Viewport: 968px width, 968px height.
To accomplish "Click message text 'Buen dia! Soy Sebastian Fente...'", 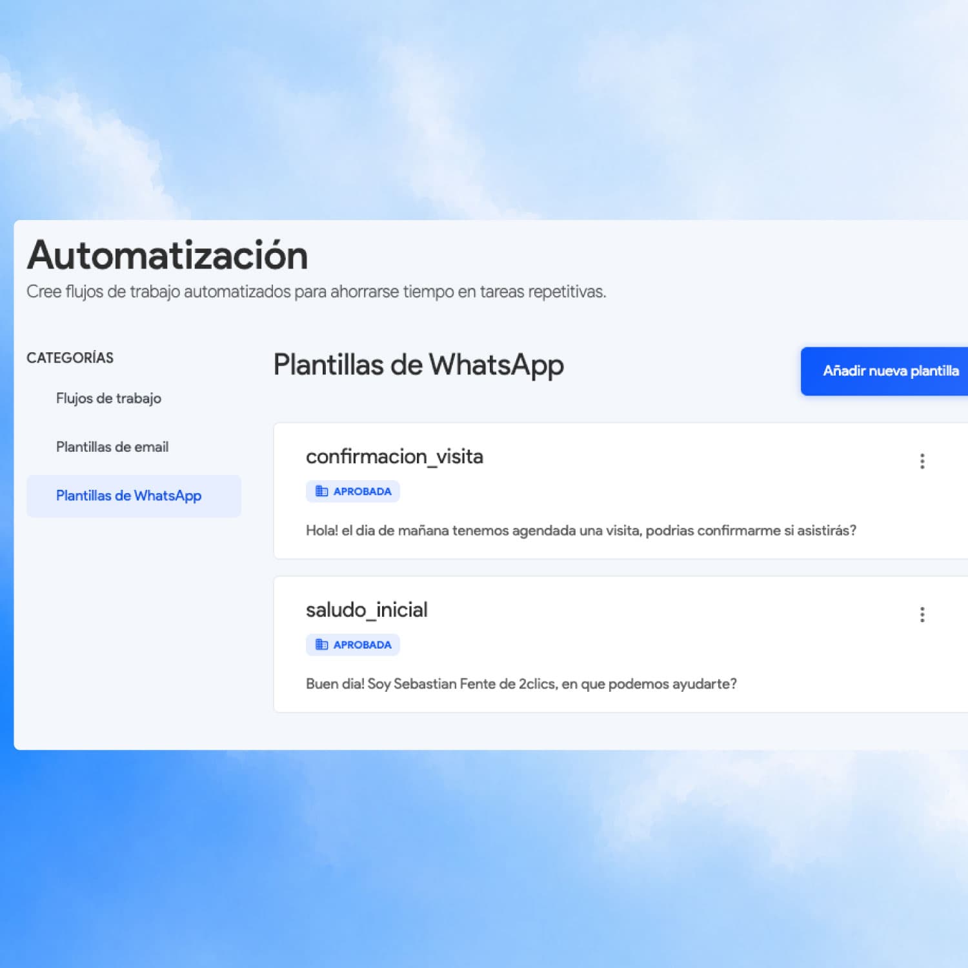I will (x=521, y=684).
